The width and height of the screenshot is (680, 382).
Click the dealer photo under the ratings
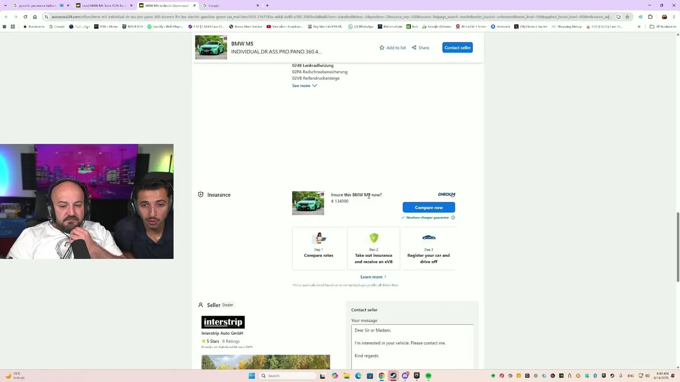click(x=266, y=362)
